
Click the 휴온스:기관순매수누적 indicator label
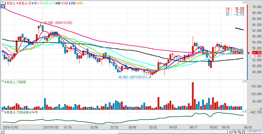coord(21,112)
